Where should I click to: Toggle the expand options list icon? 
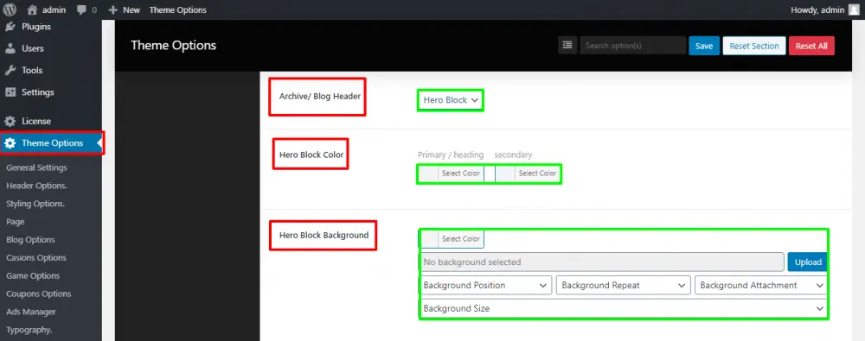coord(567,45)
